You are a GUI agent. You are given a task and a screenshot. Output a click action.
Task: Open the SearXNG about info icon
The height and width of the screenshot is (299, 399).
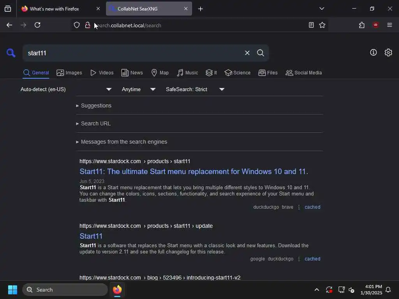(373, 53)
